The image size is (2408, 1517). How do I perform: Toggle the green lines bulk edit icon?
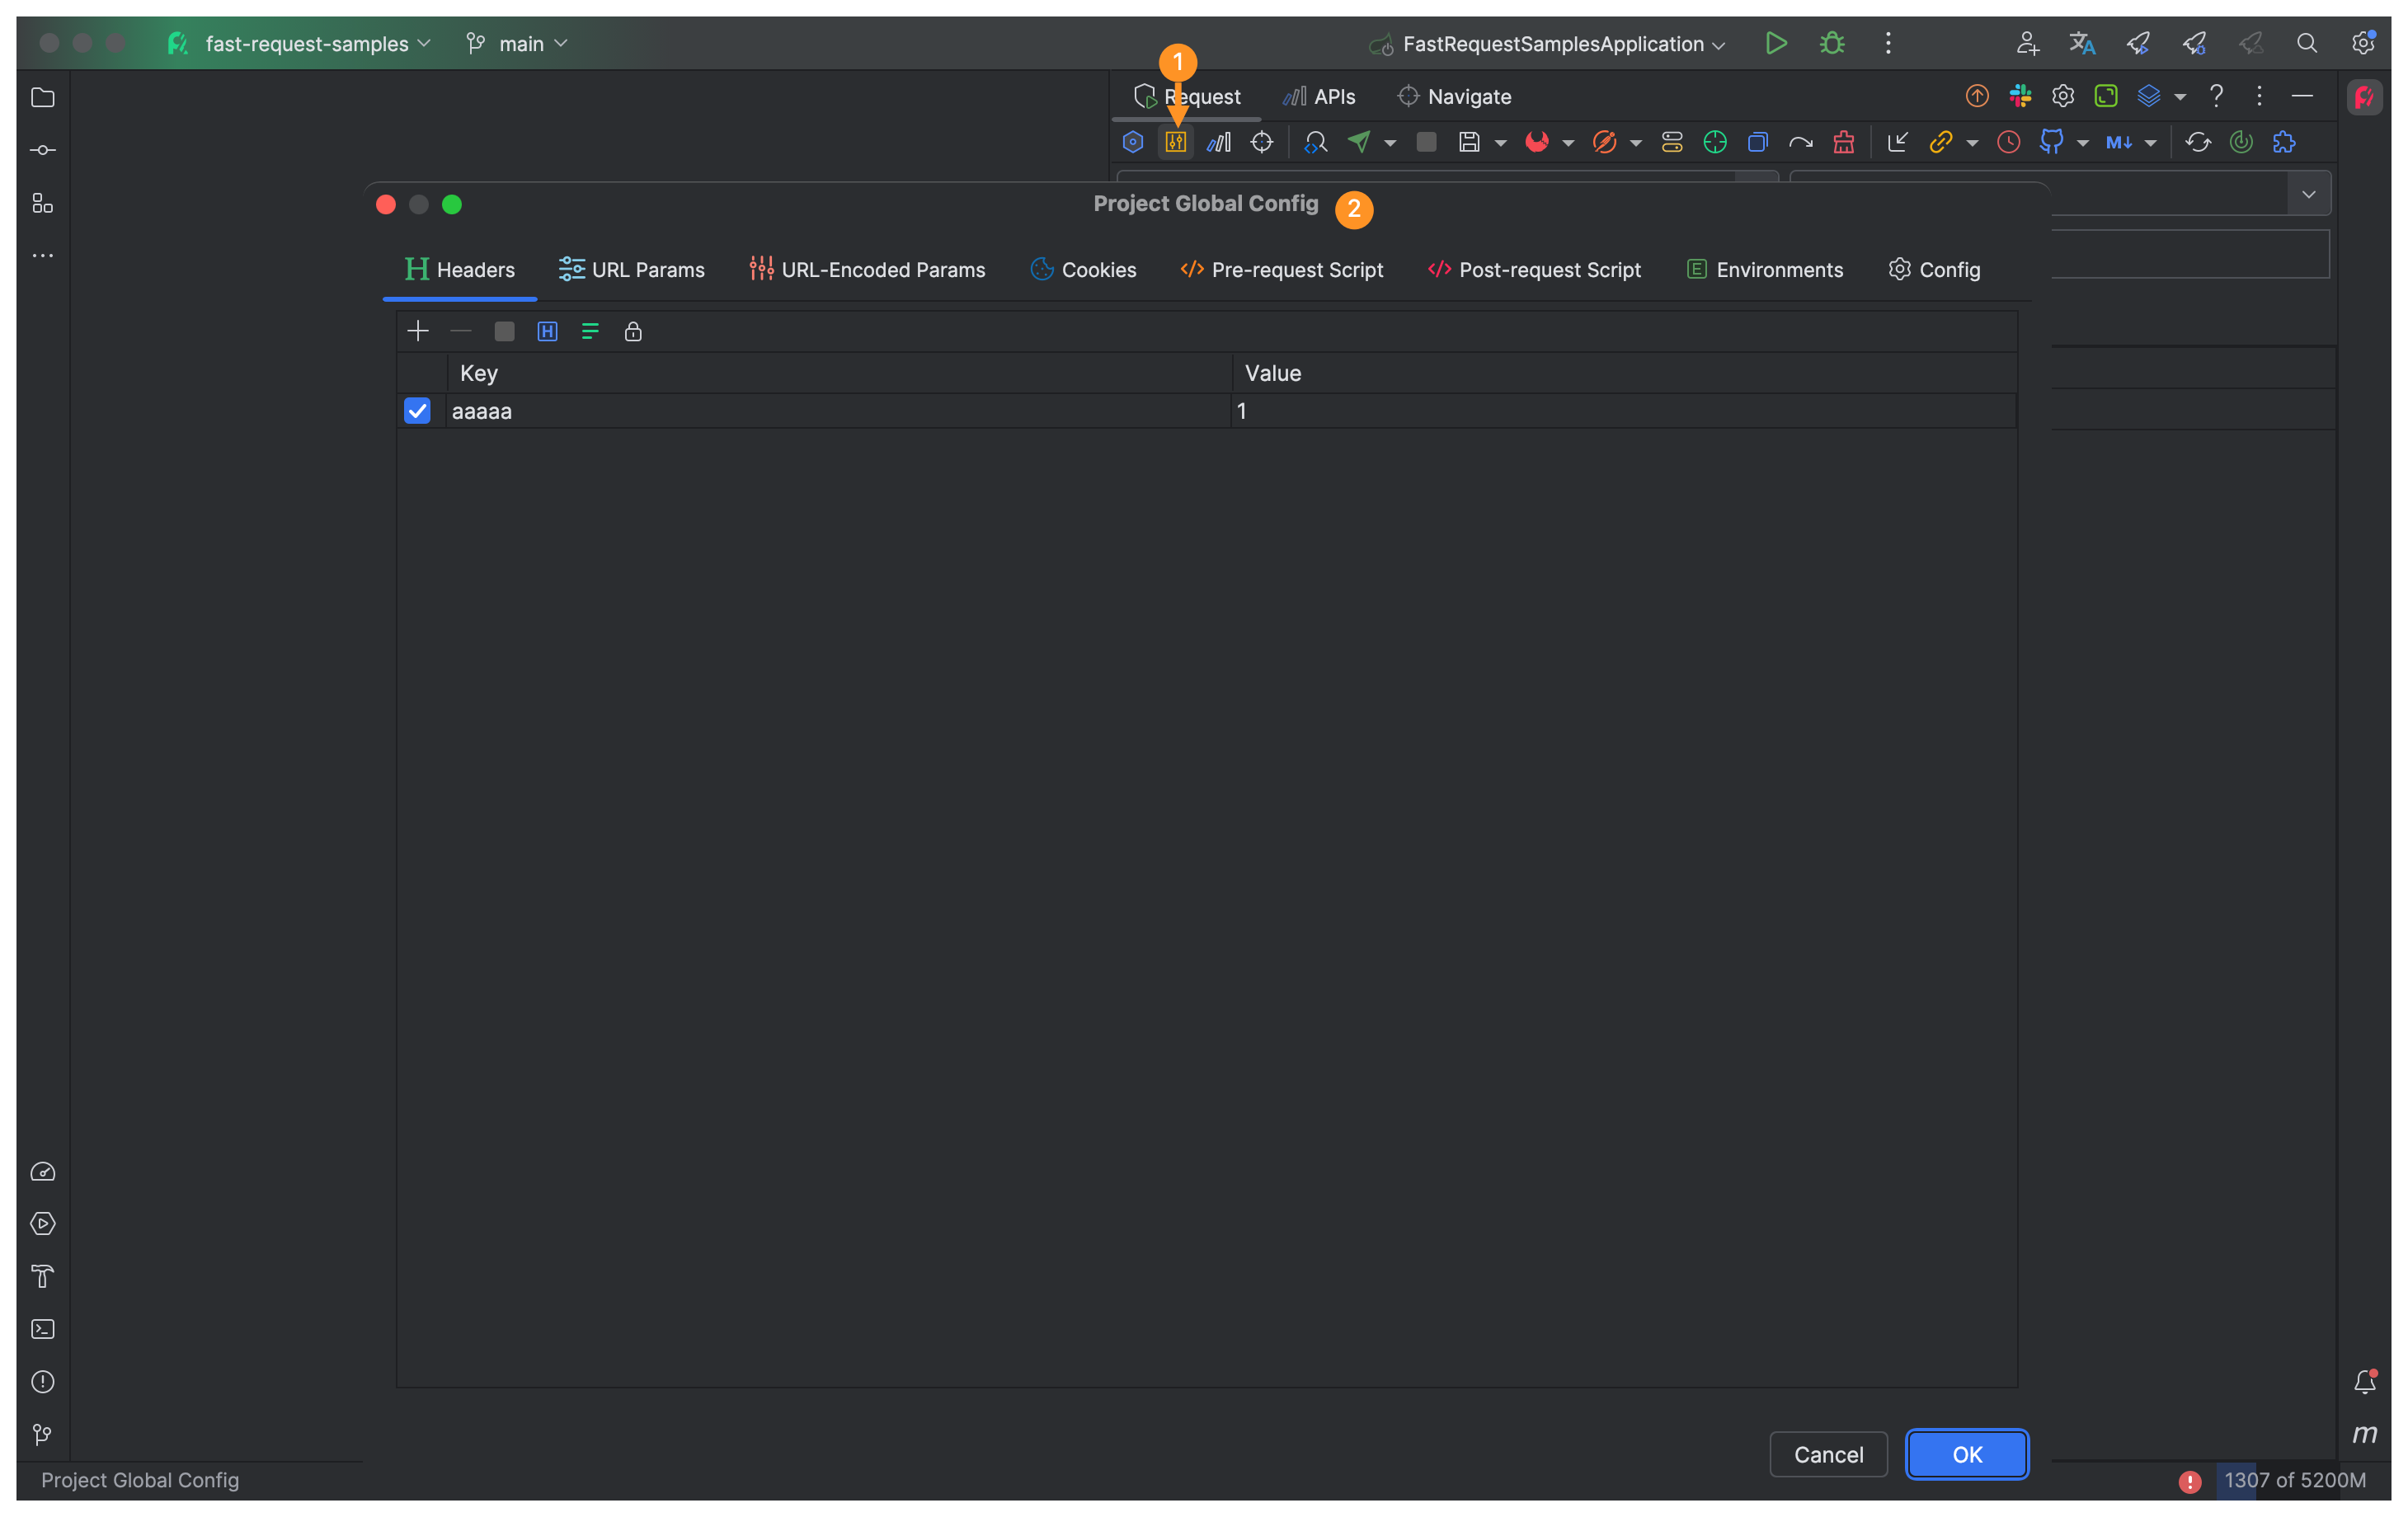pyautogui.click(x=590, y=332)
